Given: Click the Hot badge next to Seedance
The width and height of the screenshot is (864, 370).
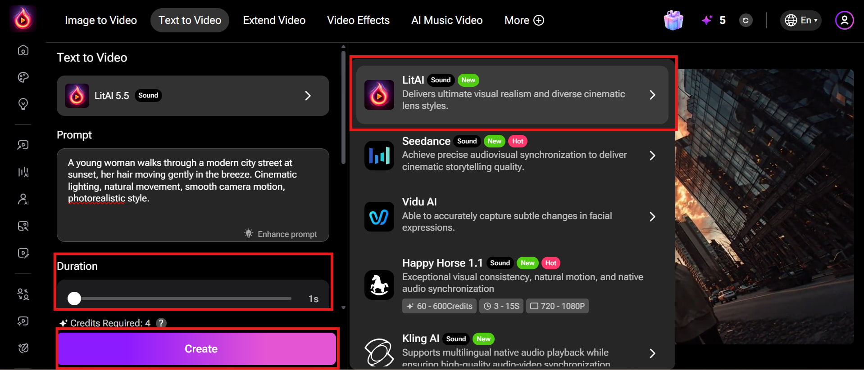Looking at the screenshot, I should coord(518,141).
